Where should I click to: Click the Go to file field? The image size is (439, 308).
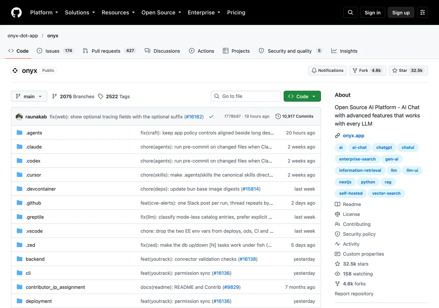[246, 96]
